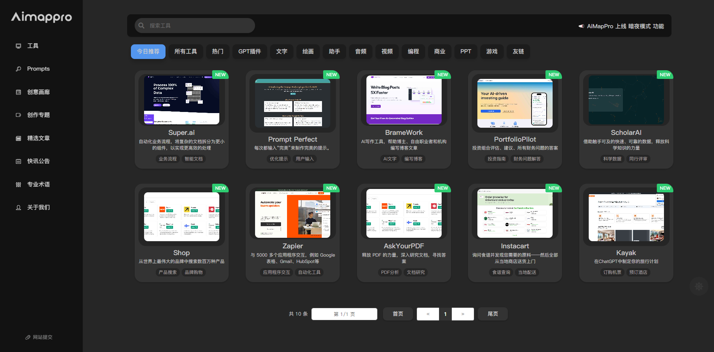Viewport: 714px width, 352px height.
Task: Focus the 搜索工具 search field
Action: [x=199, y=26]
